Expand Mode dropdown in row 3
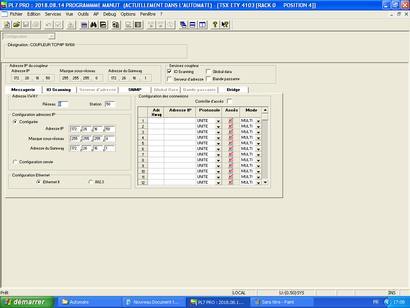Screen dimensions: 410x308 (258, 132)
